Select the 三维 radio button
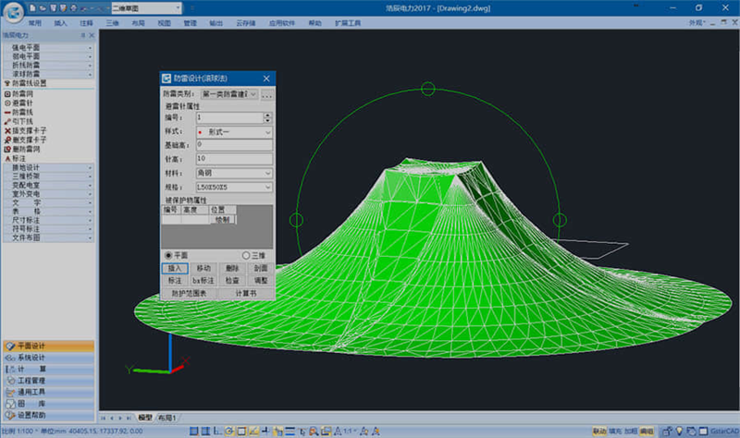This screenshot has height=438, width=740. coord(246,255)
